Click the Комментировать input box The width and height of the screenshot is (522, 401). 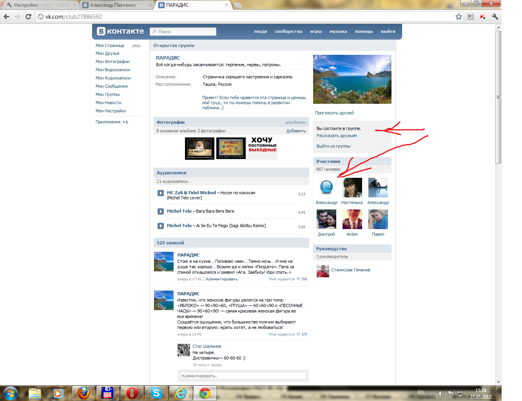click(x=243, y=376)
